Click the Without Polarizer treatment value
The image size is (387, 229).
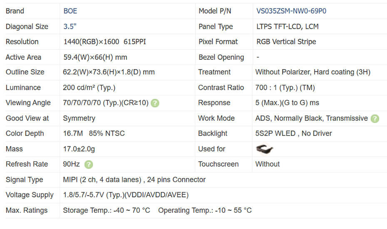coord(313,72)
